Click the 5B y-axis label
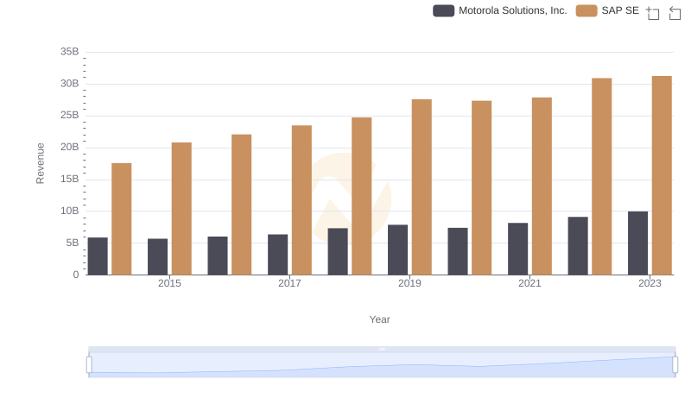 pyautogui.click(x=73, y=243)
